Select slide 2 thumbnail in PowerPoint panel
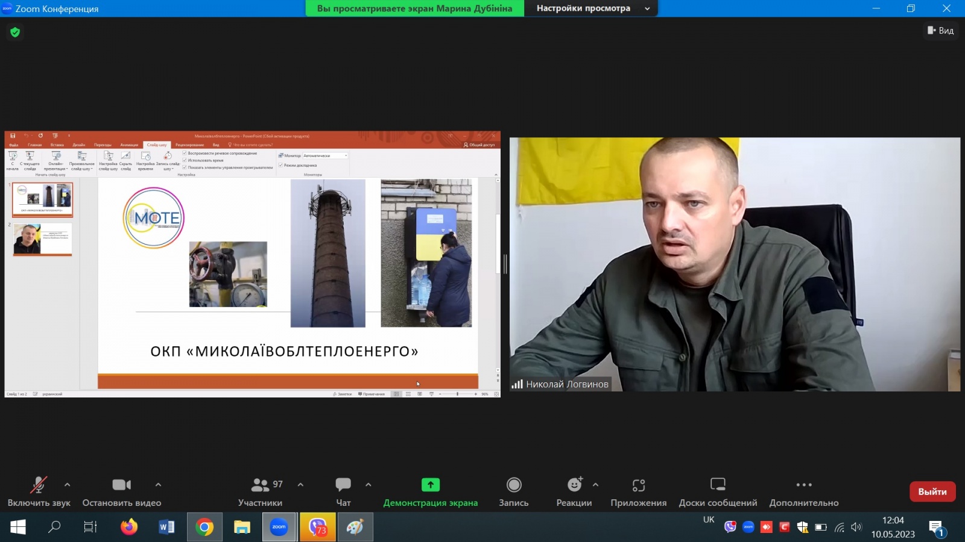Viewport: 965px width, 542px height. click(x=42, y=239)
